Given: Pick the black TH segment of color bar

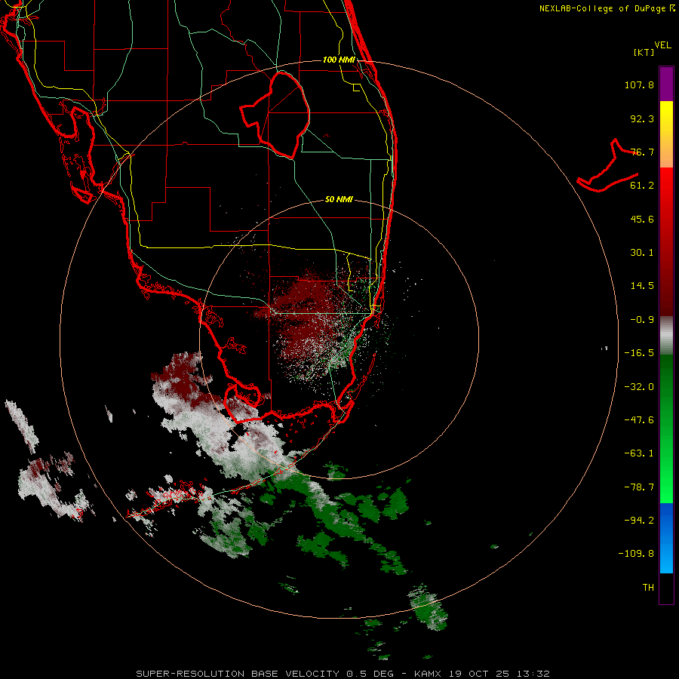Looking at the screenshot, I should pos(666,588).
